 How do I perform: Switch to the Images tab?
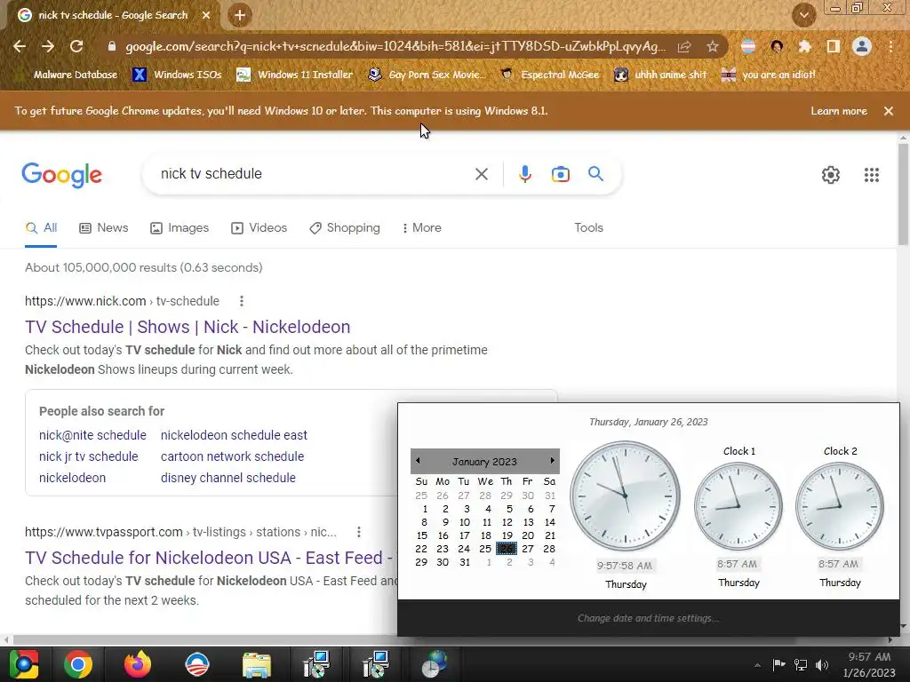pos(180,228)
